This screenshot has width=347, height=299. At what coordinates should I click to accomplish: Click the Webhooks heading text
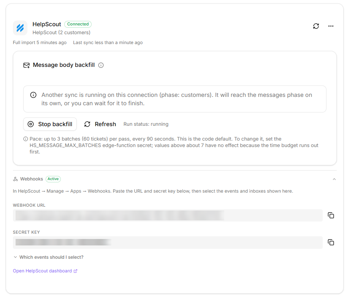click(32, 179)
